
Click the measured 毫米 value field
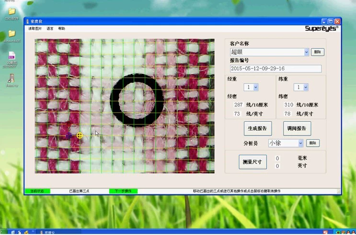pyautogui.click(x=277, y=158)
